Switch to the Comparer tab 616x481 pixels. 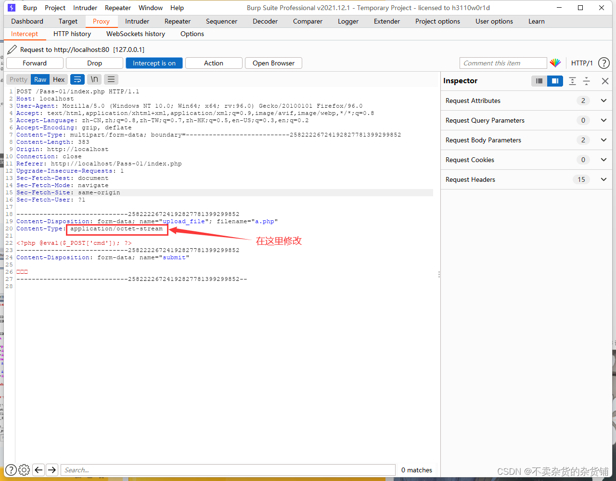(x=308, y=21)
